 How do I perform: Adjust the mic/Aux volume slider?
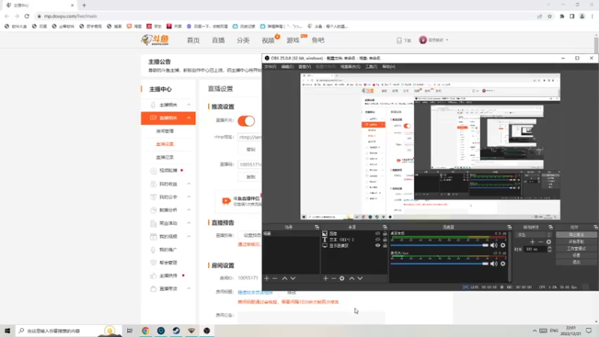pos(440,264)
